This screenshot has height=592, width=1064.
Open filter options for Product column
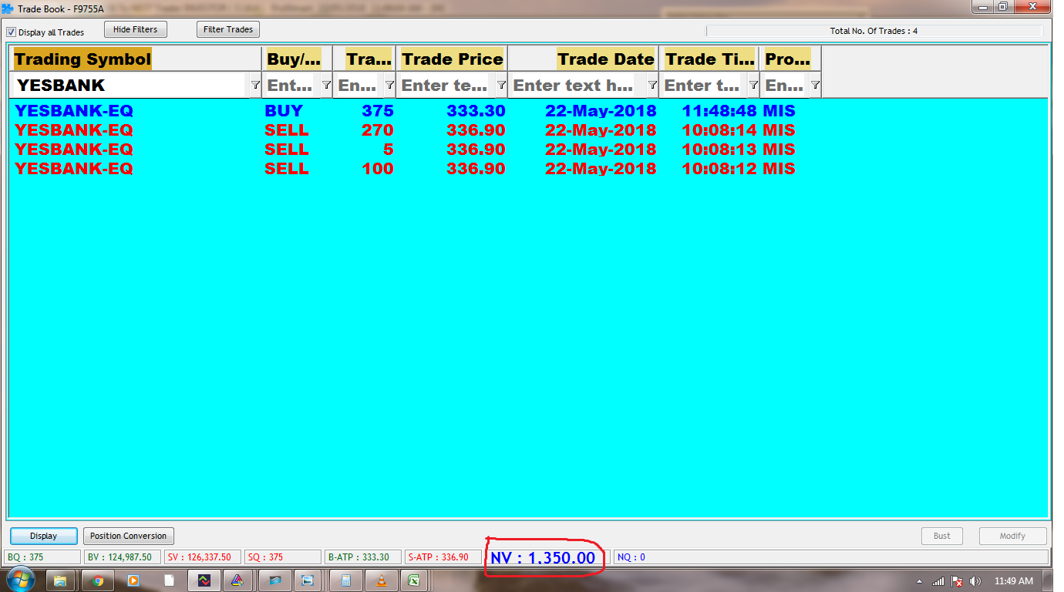[815, 85]
